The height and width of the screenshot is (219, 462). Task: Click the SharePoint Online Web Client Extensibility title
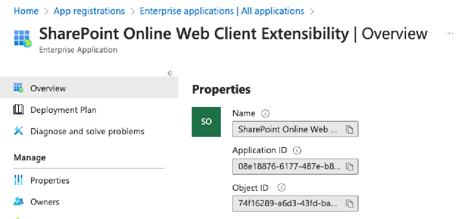194,34
